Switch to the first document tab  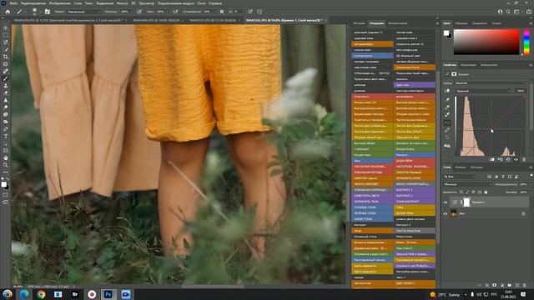(x=68, y=20)
